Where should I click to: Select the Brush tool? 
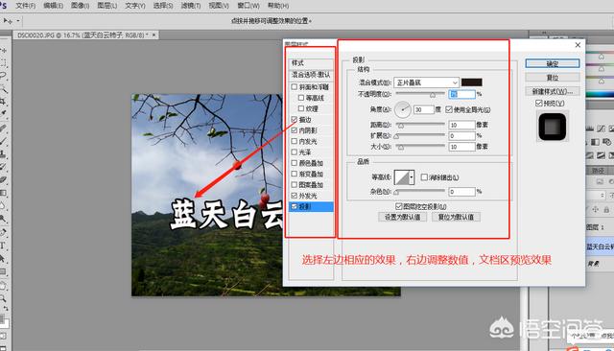point(3,141)
